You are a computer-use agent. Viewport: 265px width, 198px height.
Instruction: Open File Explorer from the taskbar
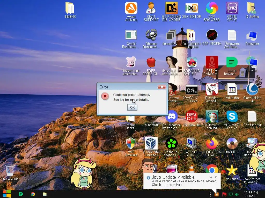[x=45, y=194]
